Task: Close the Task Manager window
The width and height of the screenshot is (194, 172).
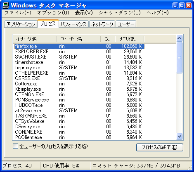Action: [189, 5]
